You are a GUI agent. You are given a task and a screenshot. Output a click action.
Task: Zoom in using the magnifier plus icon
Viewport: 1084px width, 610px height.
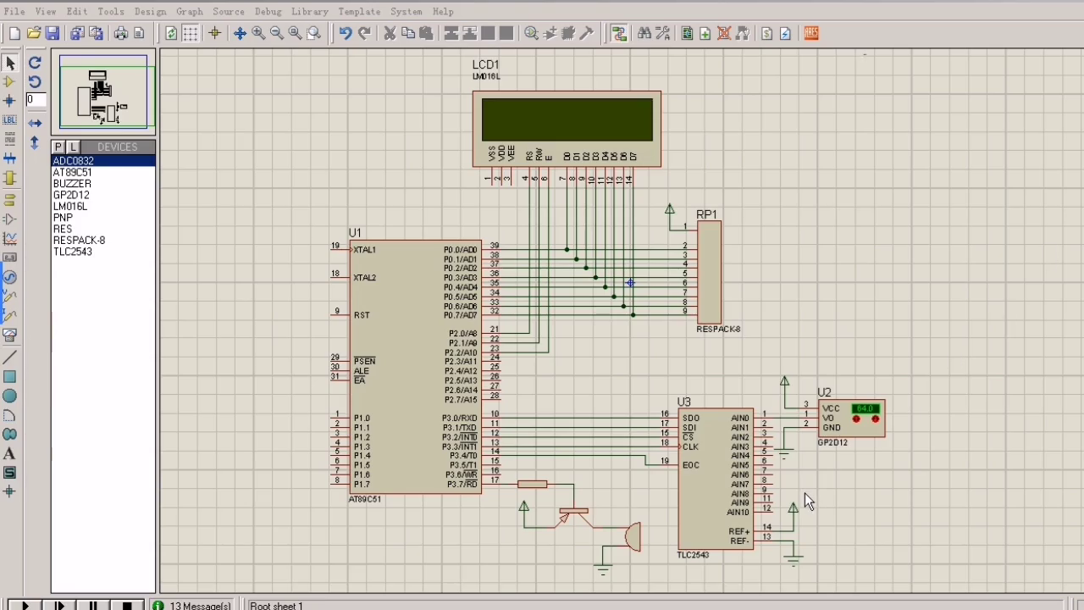tap(258, 33)
